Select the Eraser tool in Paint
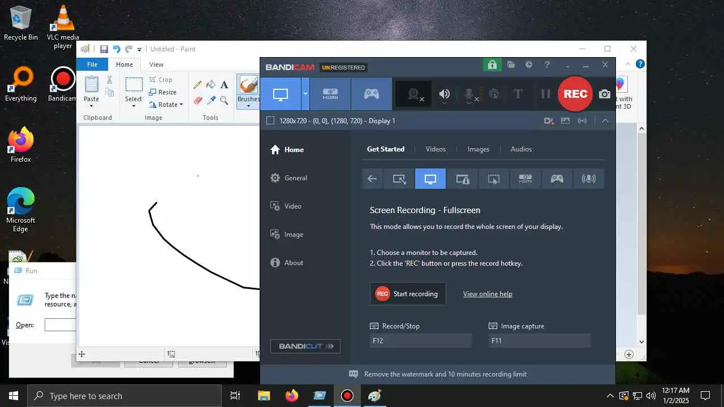The height and width of the screenshot is (407, 724). [x=197, y=101]
